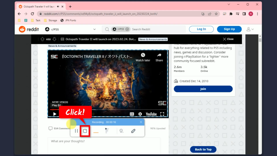
Task: Share this page from address bar
Action: [210, 14]
